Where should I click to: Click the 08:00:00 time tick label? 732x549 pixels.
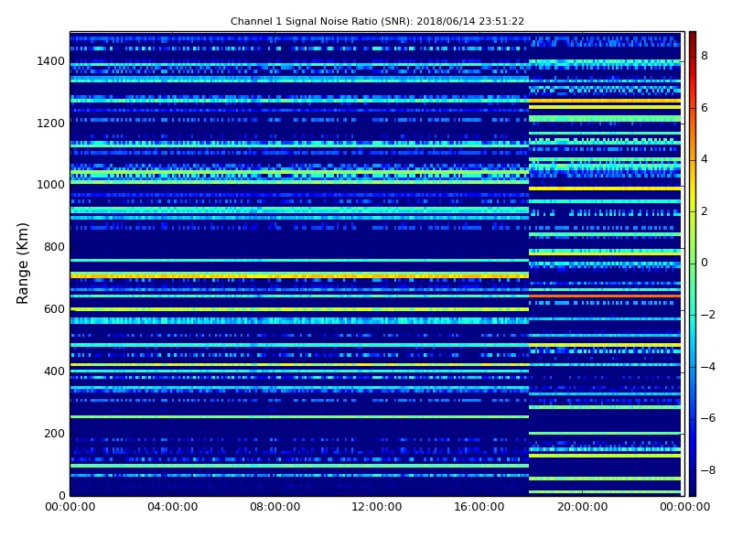275,507
